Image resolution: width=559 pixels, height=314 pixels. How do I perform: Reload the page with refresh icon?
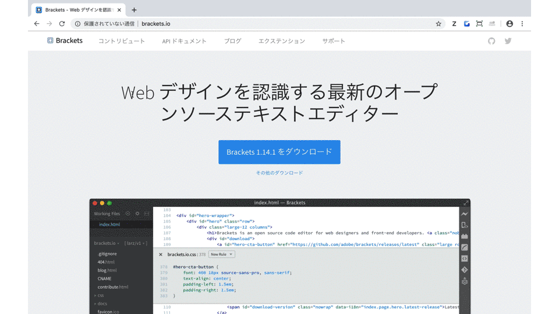pos(62,23)
